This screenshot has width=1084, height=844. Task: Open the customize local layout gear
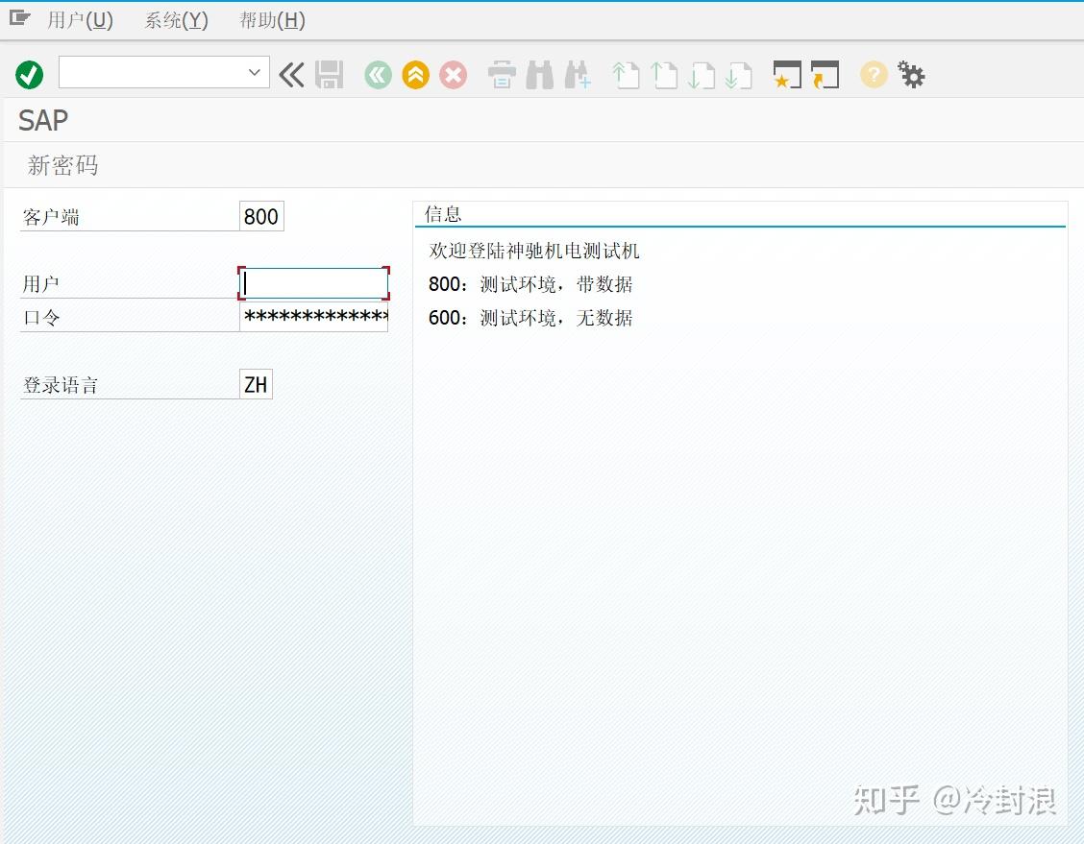(x=911, y=74)
